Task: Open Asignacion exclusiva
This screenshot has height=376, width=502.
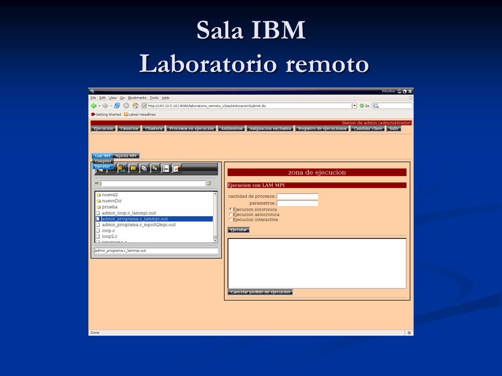Action: click(x=270, y=128)
